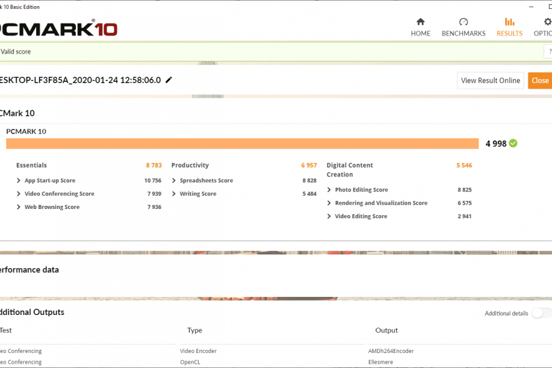Click the OpenCL type cell
Screen dimensions: 552x368
coord(190,362)
